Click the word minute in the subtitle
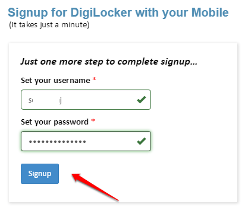The image size is (248, 217). pos(74,25)
